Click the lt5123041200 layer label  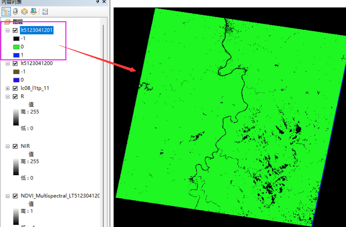tap(36, 63)
